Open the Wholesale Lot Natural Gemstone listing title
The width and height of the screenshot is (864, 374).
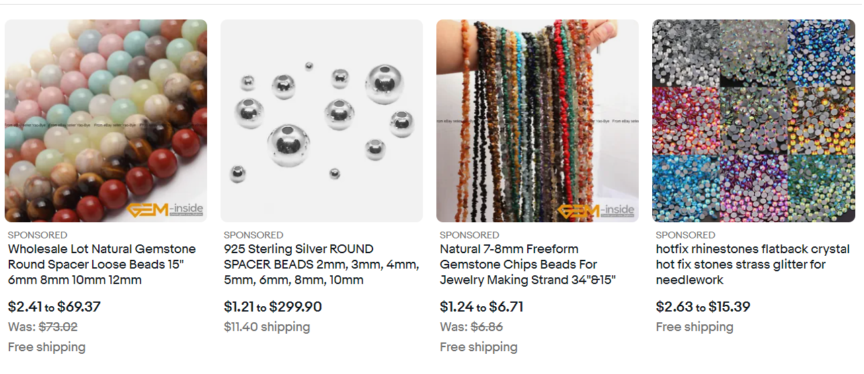tap(102, 265)
